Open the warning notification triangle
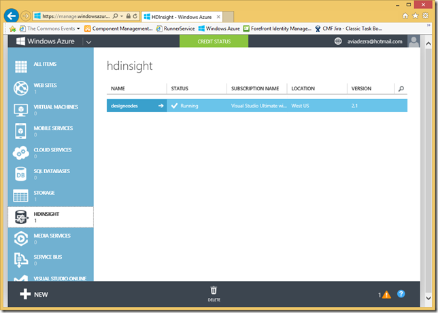Image resolution: width=438 pixels, height=313 pixels. pyautogui.click(x=386, y=295)
